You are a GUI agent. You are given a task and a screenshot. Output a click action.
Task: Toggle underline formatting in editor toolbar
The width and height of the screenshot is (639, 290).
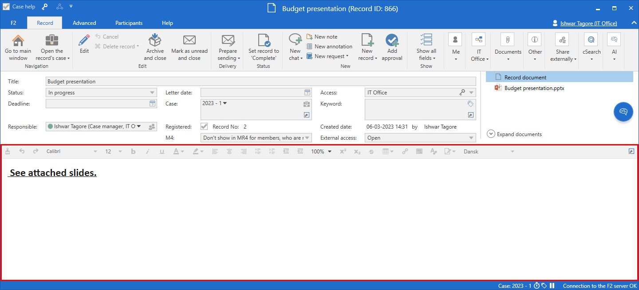(162, 152)
